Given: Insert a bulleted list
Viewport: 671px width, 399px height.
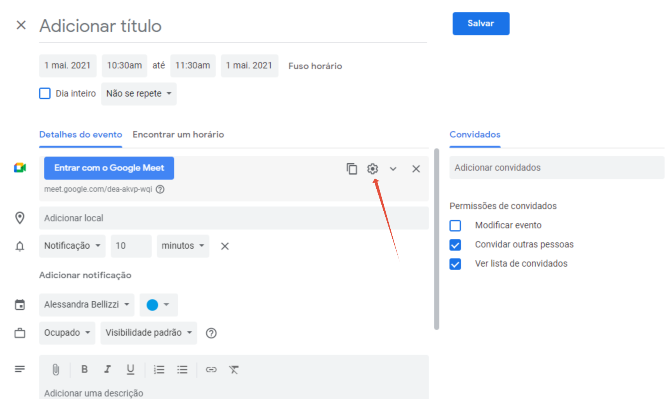Looking at the screenshot, I should 182,369.
